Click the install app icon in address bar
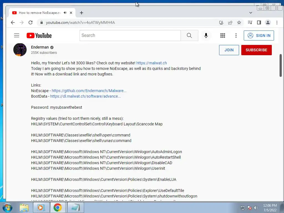Viewport: 284px width, 213px height. pyautogui.click(x=221, y=22)
